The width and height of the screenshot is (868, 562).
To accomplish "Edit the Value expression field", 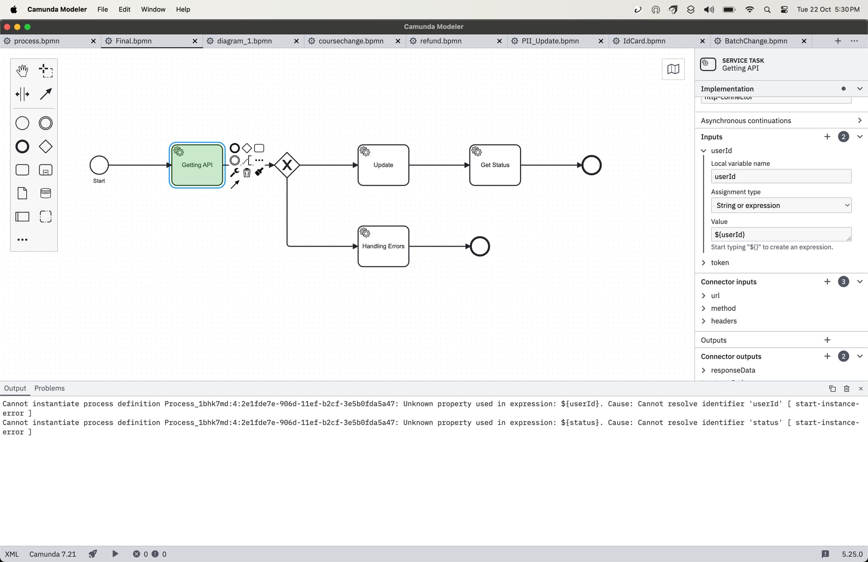I will 781,234.
